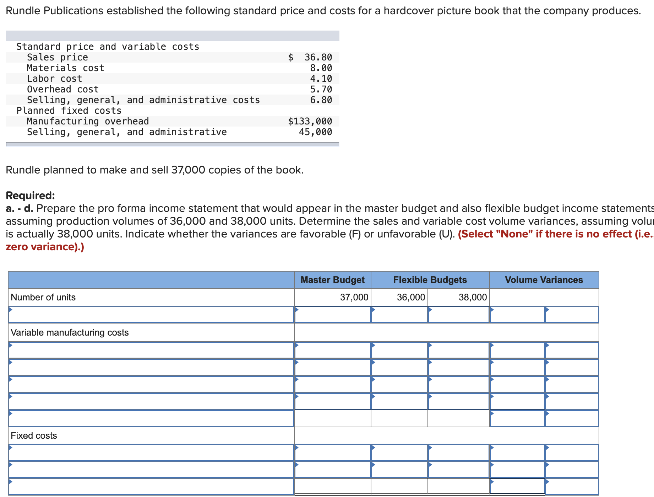Select F/U dropdown, fifth row under Variable manufacturing costs
This screenshot has width=654, height=497.
572,418
